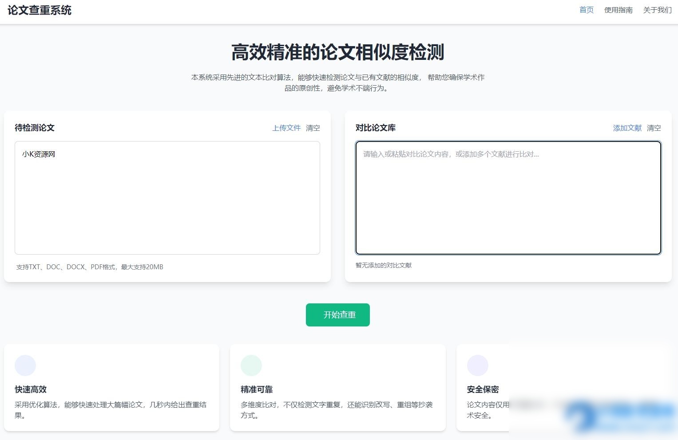Clear the 对比论文库 with 清空

coord(654,128)
